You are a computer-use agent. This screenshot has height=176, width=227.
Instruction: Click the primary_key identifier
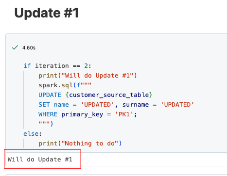pyautogui.click(x=82, y=114)
